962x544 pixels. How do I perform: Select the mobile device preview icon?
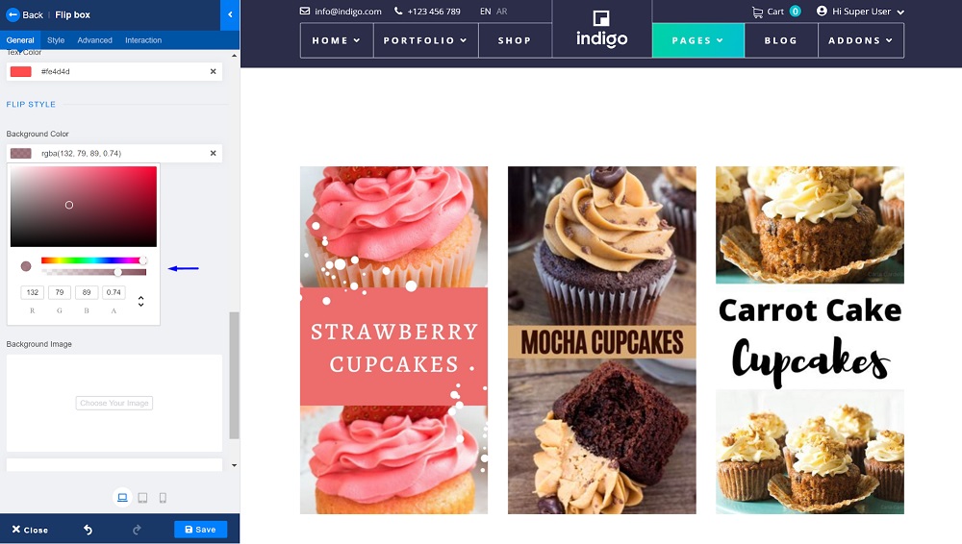[163, 498]
